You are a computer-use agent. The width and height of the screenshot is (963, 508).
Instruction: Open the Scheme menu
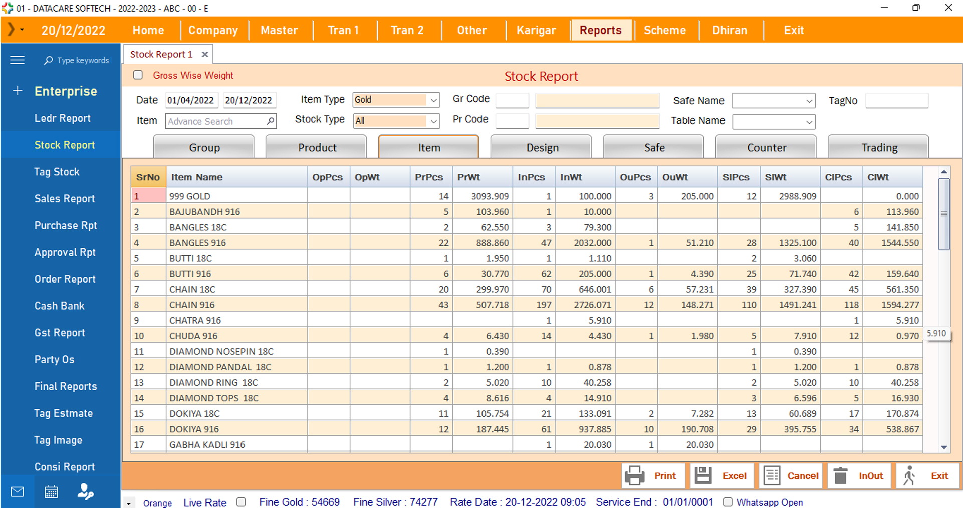665,30
